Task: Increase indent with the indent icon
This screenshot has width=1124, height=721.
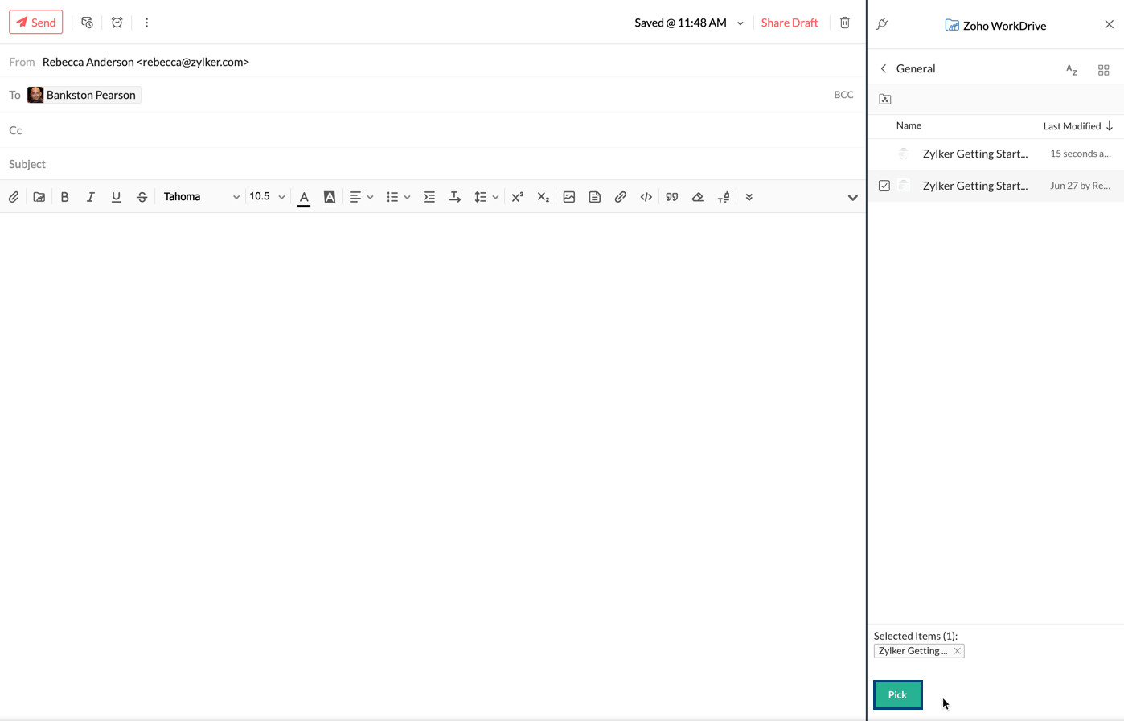Action: [x=429, y=197]
